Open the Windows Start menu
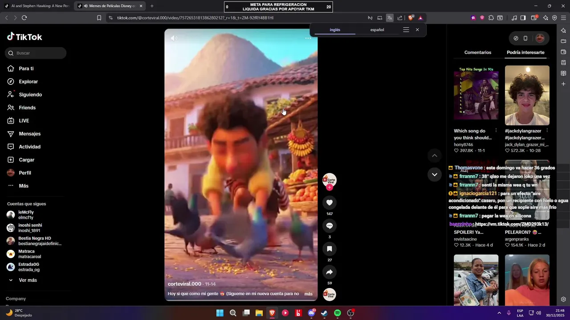The width and height of the screenshot is (570, 320). click(220, 313)
